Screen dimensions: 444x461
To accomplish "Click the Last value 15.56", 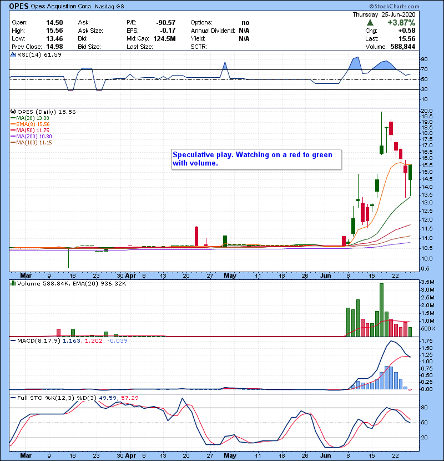I will pos(407,38).
